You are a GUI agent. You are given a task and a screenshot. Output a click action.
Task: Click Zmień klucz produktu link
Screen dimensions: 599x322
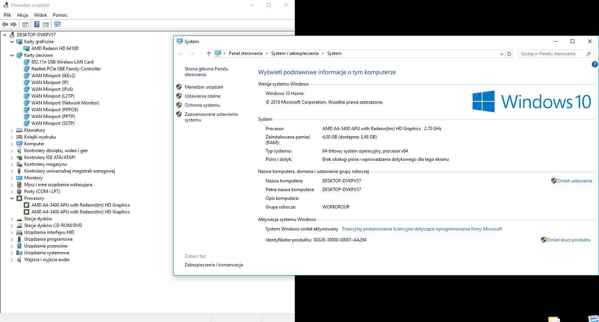click(569, 240)
